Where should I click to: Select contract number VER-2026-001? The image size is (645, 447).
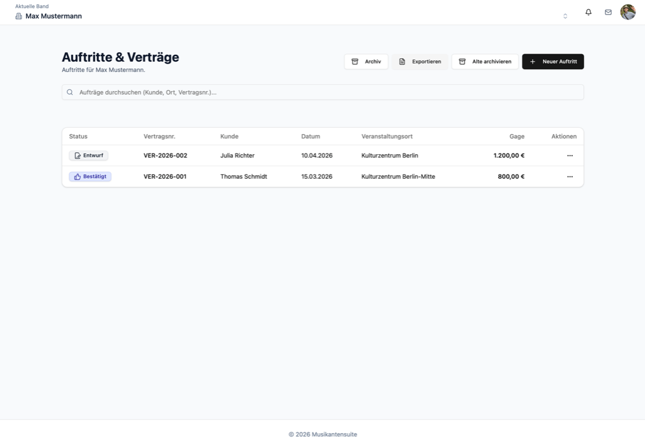(165, 176)
